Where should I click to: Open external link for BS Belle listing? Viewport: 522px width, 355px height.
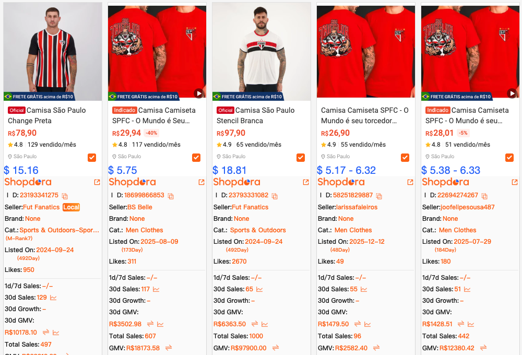point(201,182)
